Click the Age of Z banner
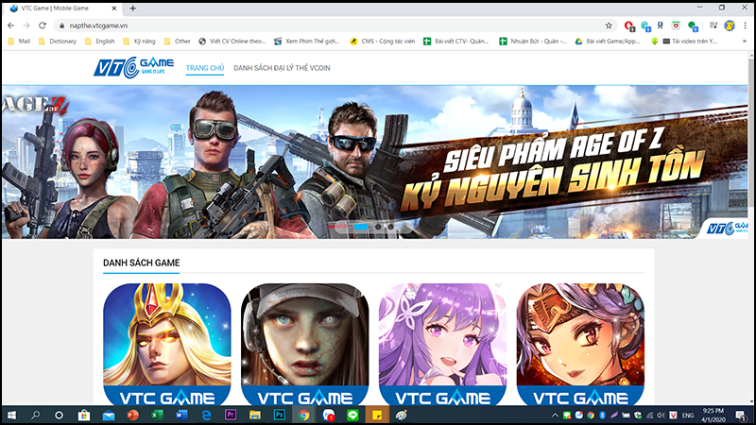The width and height of the screenshot is (756, 425). (374, 161)
